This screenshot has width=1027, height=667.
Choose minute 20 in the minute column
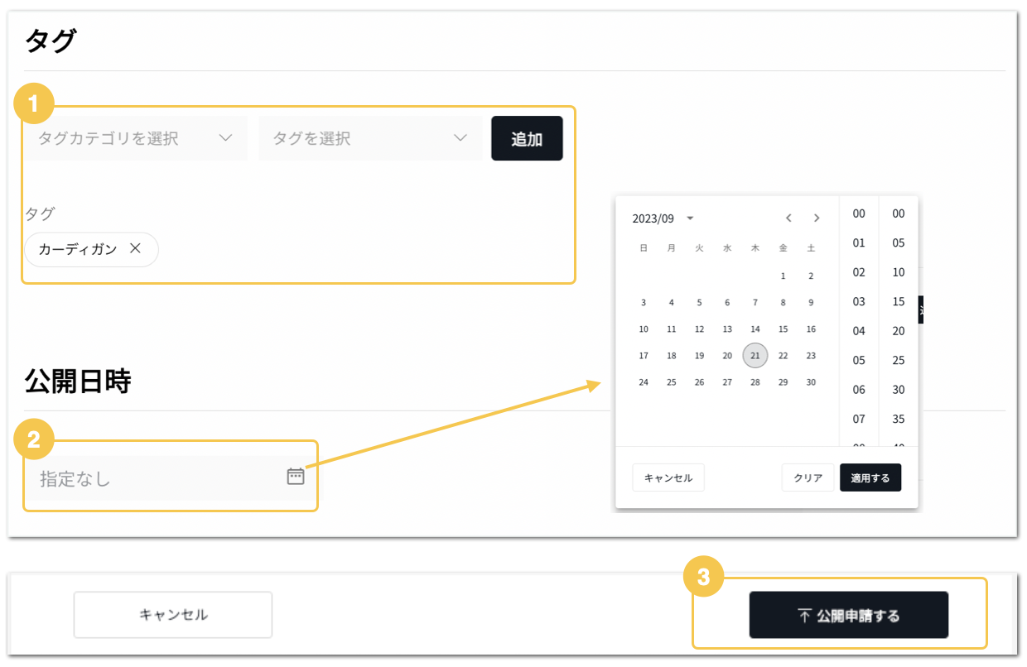899,331
